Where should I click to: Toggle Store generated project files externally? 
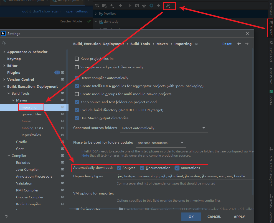tap(77, 67)
